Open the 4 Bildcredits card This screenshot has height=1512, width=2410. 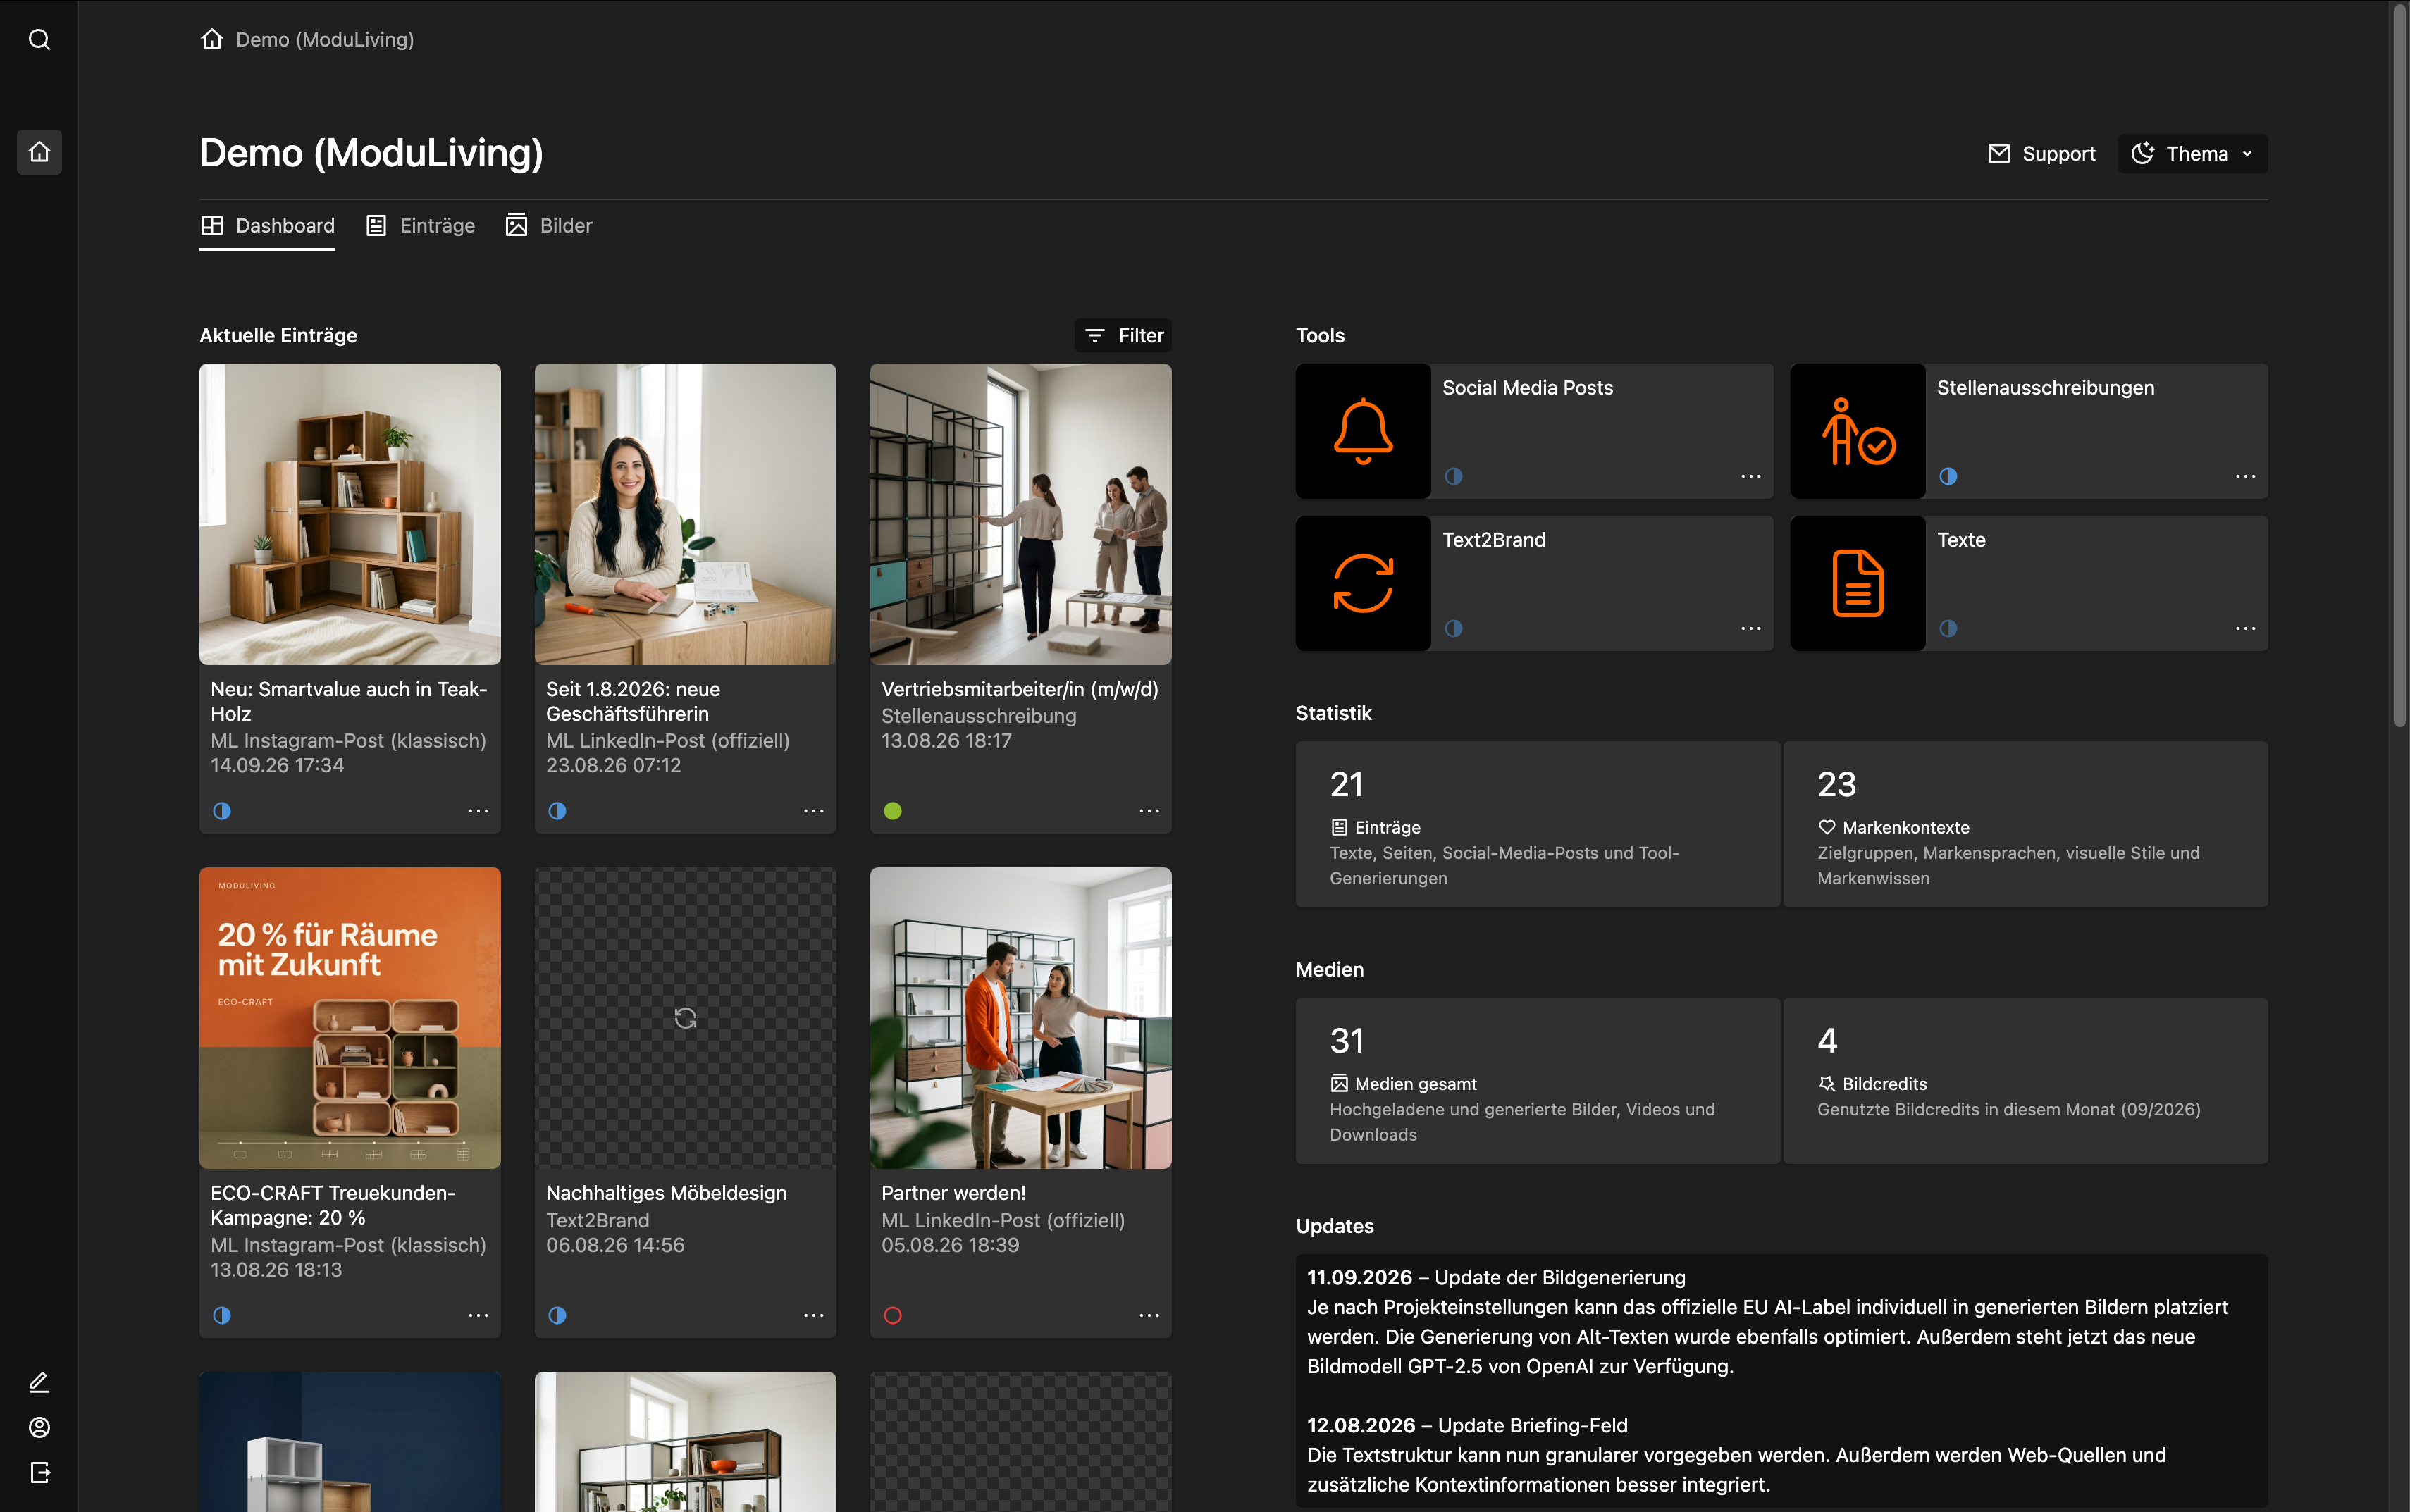coord(2025,1081)
